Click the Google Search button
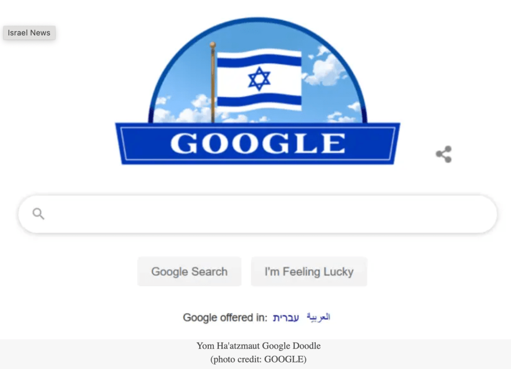The image size is (511, 369). pos(189,271)
